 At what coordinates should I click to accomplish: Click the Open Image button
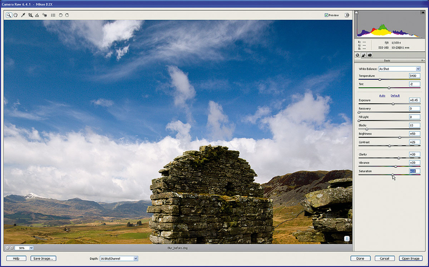pyautogui.click(x=411, y=258)
